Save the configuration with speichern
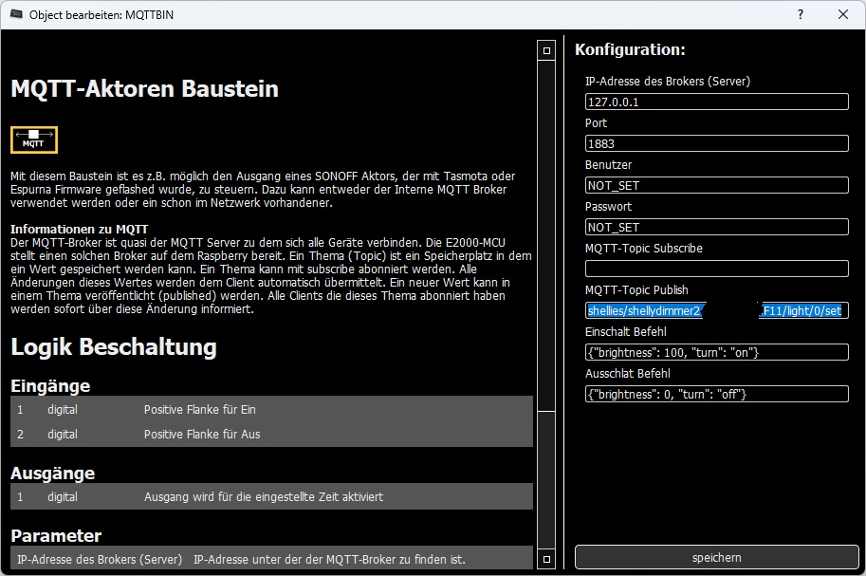This screenshot has width=866, height=576. click(716, 557)
